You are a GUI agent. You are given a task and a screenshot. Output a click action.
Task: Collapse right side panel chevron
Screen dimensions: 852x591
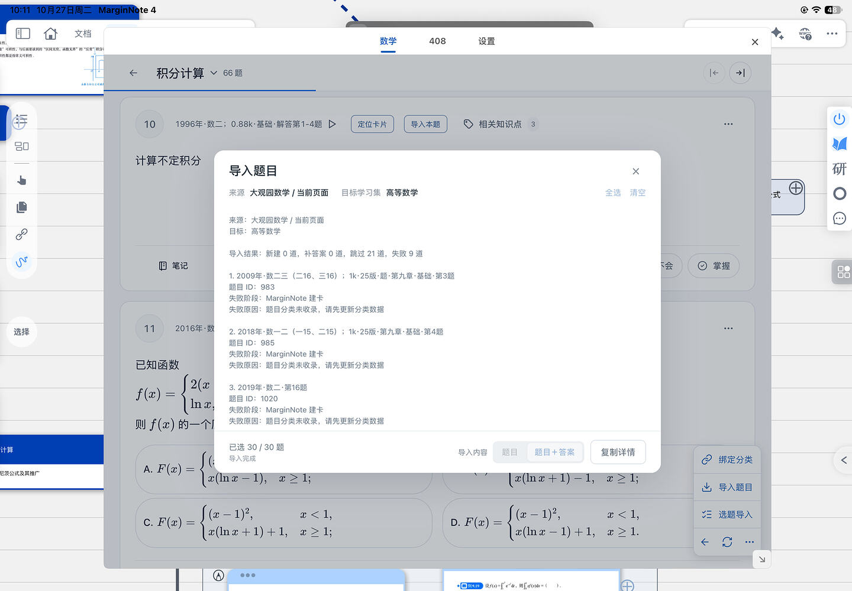pyautogui.click(x=844, y=460)
